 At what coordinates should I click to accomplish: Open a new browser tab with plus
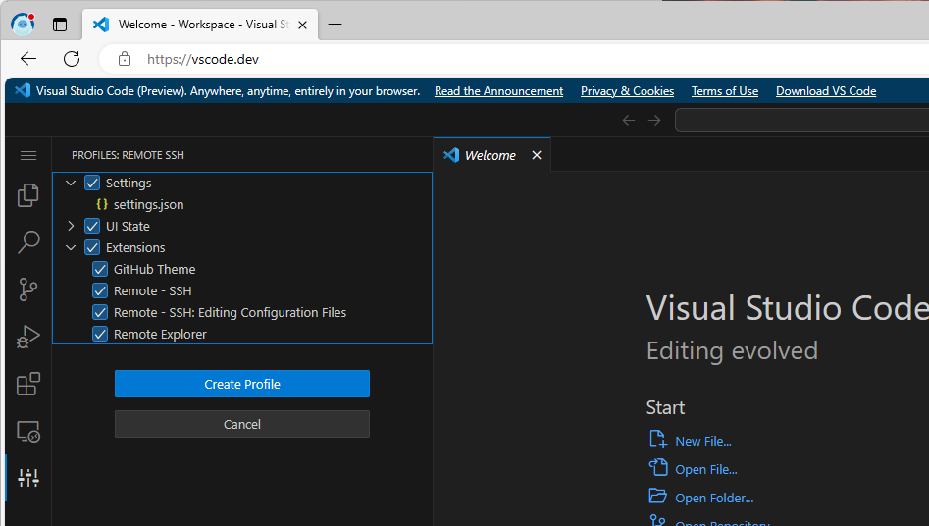click(335, 25)
